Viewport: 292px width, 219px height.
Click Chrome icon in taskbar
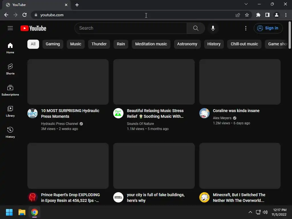tap(35, 212)
